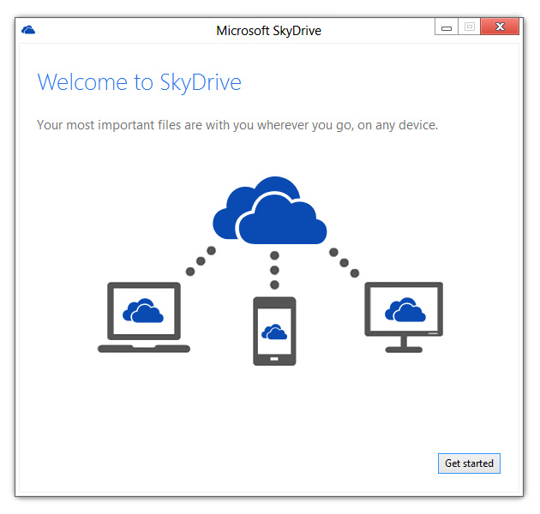540x514 pixels.
Task: Click the laptop device illustration
Action: [x=144, y=317]
